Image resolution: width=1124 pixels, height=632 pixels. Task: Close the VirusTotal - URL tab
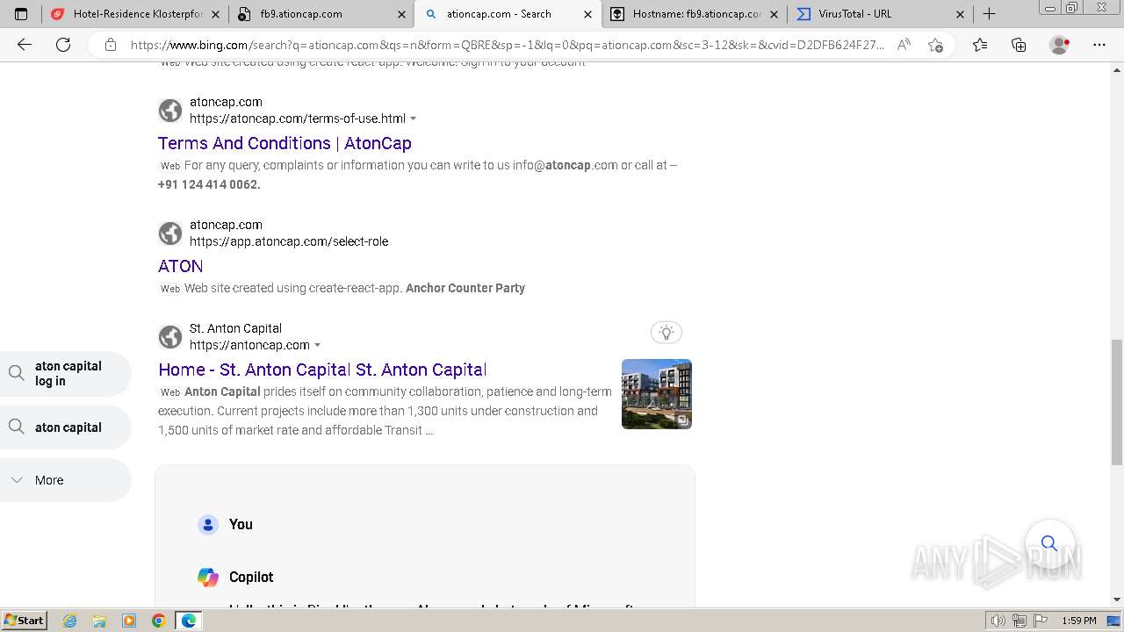[x=960, y=14]
